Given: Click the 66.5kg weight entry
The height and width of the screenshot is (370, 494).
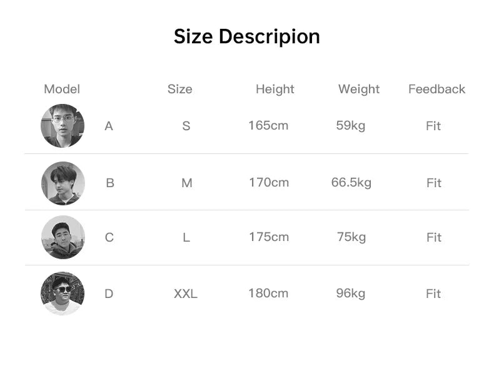Looking at the screenshot, I should [351, 183].
